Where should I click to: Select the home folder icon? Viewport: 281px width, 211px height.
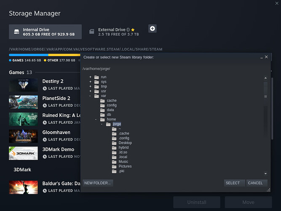coord(102,119)
